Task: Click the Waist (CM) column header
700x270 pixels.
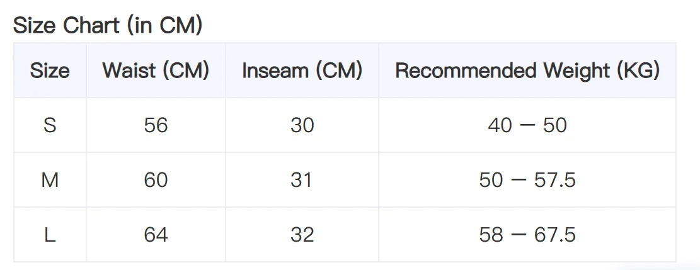Action: (x=156, y=70)
